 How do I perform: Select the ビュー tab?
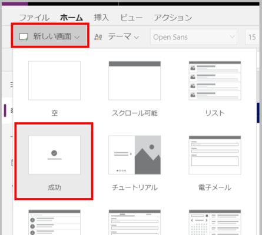131,18
